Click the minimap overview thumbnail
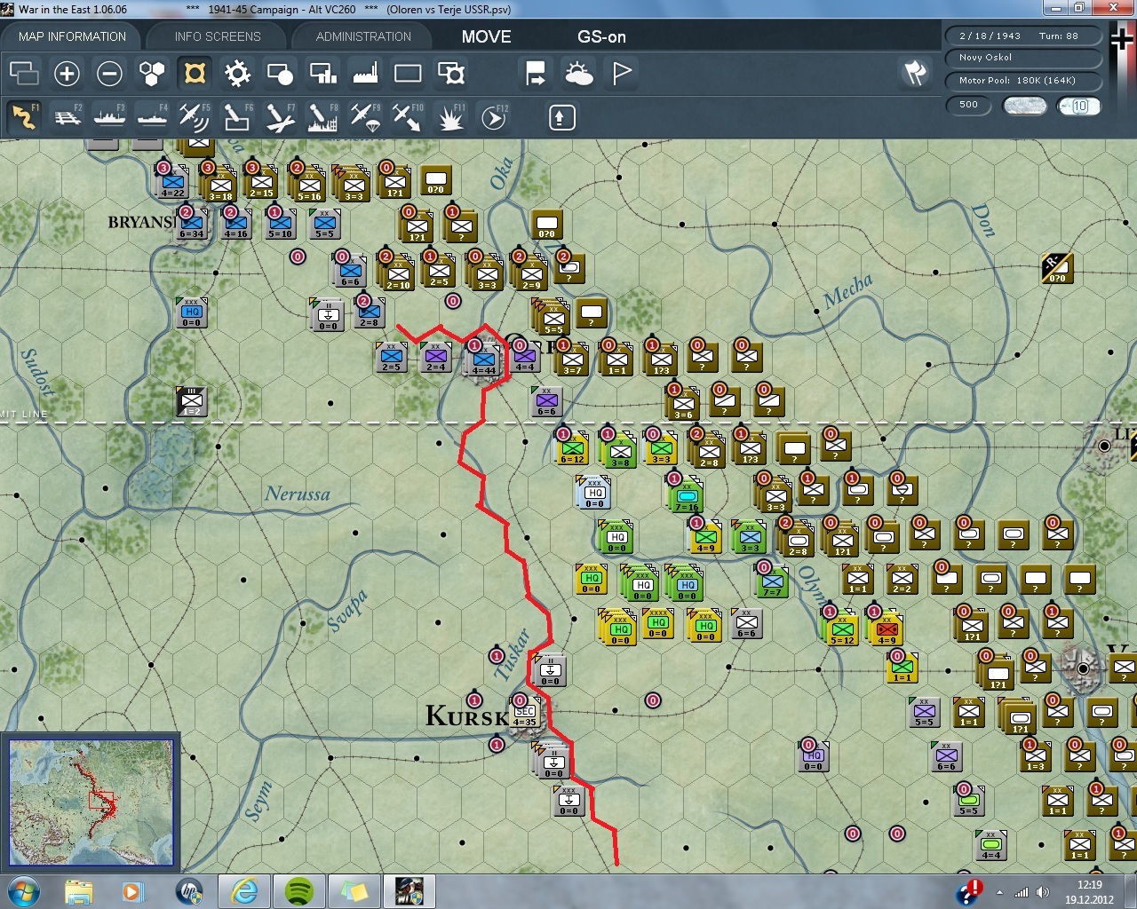 click(91, 802)
